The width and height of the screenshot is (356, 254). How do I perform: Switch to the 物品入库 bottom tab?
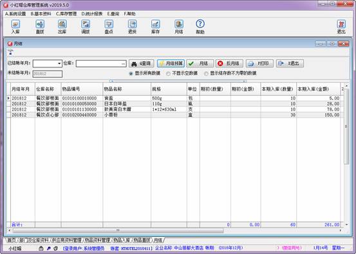click(122, 240)
